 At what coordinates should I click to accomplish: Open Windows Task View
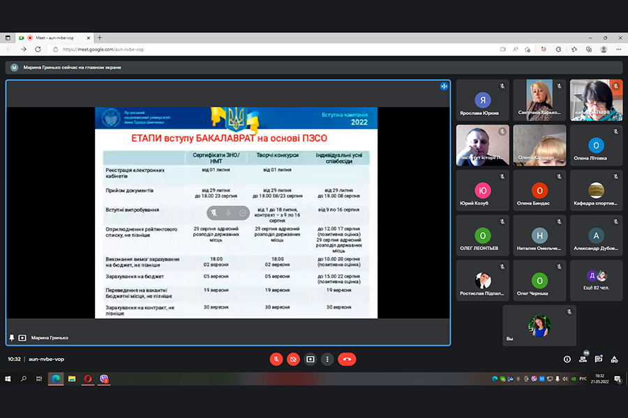(39, 379)
